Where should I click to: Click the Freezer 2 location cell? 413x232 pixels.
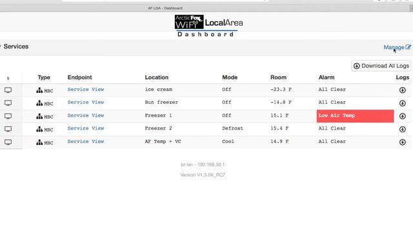tap(158, 128)
